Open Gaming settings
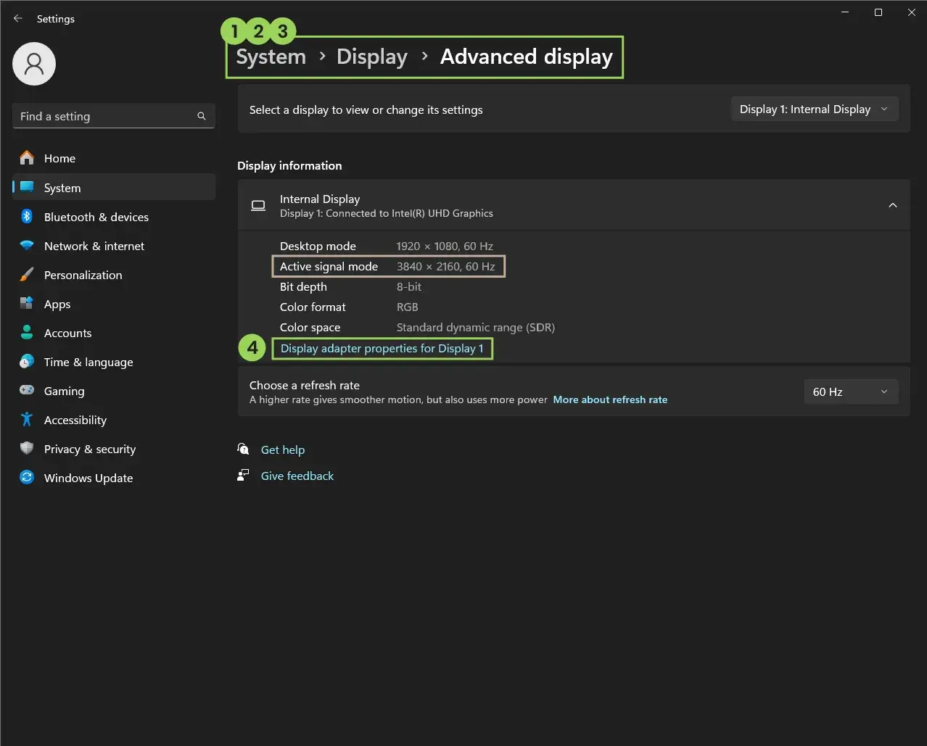The width and height of the screenshot is (927, 746). 114,391
